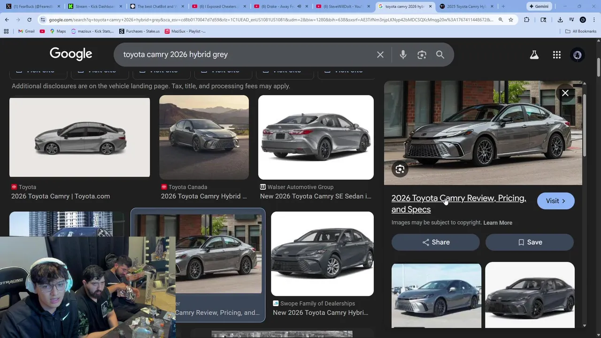This screenshot has width=601, height=338.
Task: Go forward in browser history
Action: 18,20
